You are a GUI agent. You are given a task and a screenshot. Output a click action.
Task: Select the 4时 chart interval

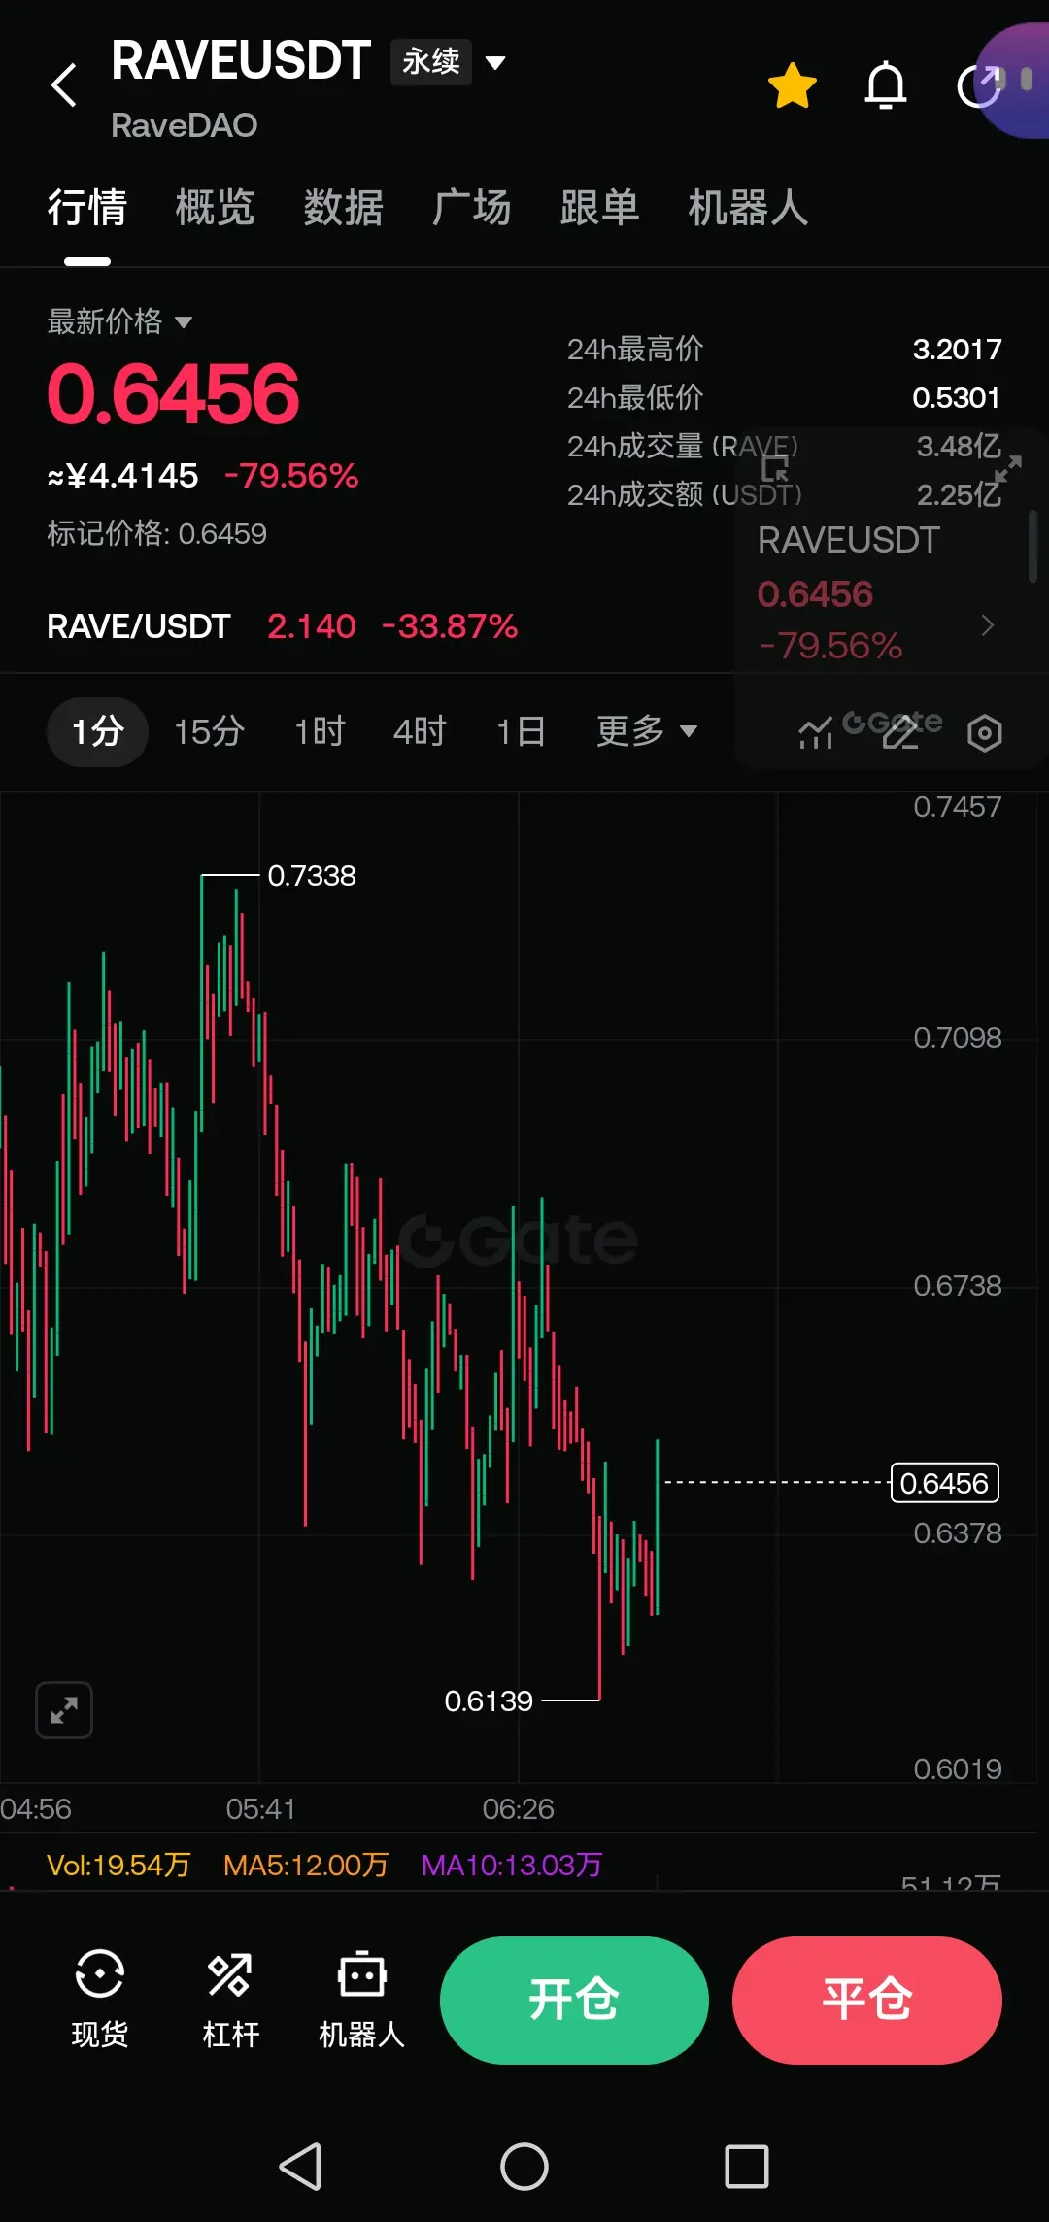420,731
